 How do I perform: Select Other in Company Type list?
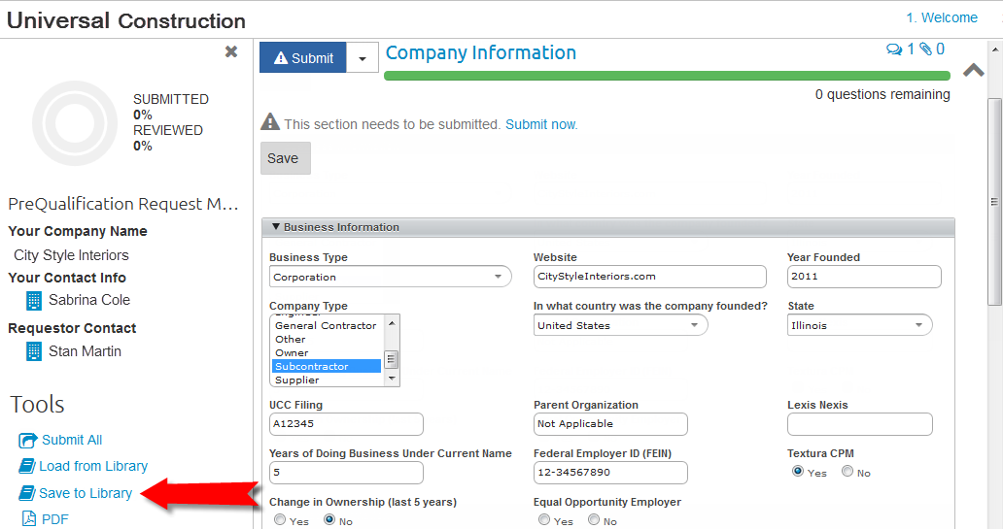pos(326,340)
